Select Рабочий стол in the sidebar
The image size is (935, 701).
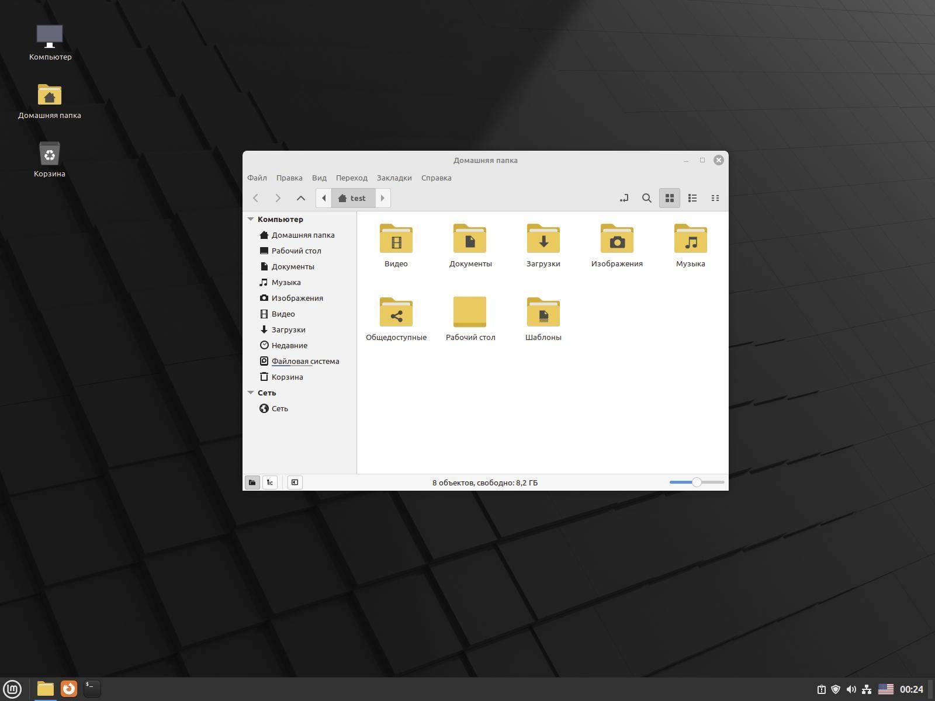(299, 251)
